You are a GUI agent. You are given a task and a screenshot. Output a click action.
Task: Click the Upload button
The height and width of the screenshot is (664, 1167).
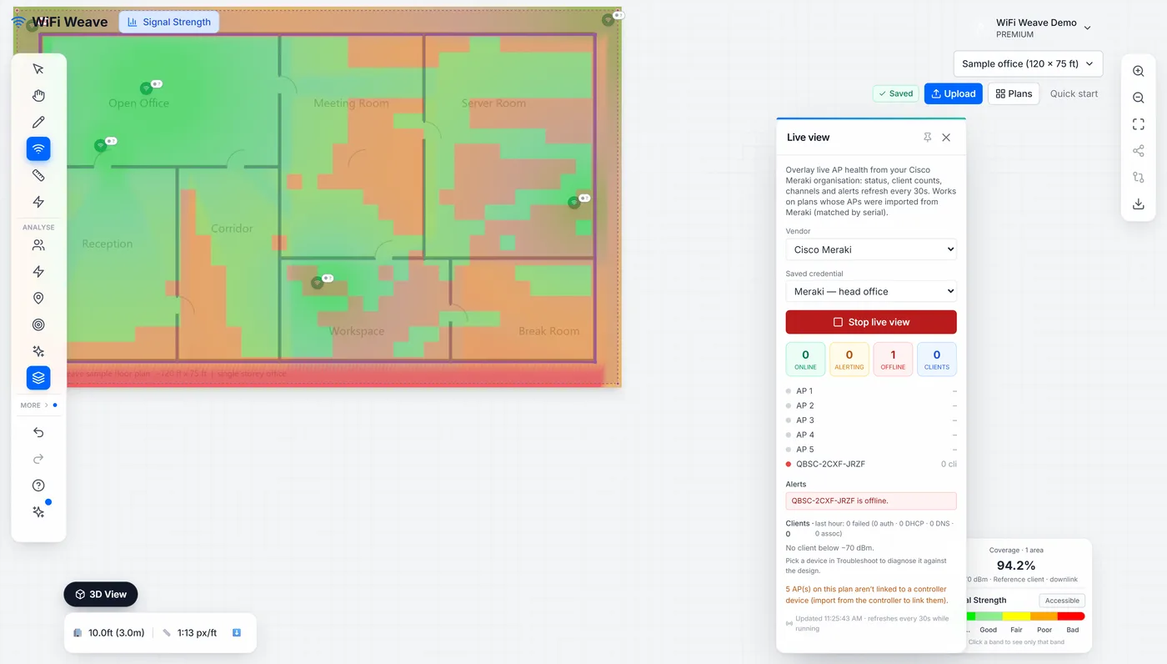tap(954, 93)
